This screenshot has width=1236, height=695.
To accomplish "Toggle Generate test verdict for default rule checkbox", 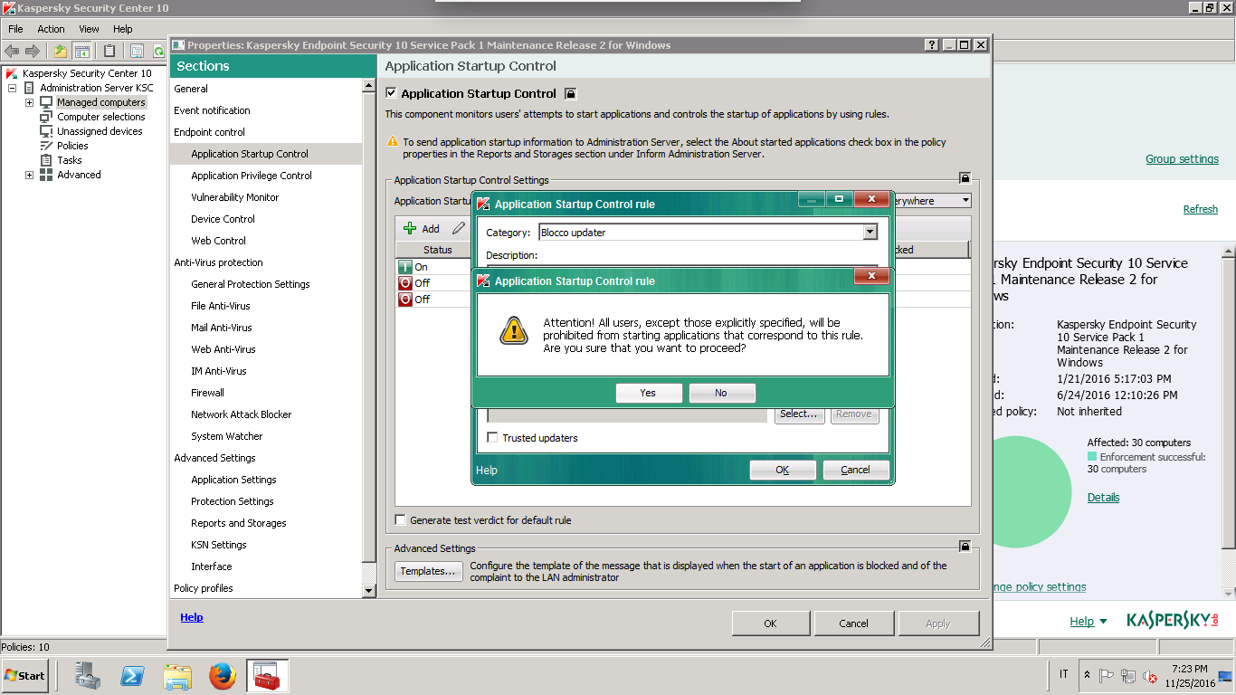I will [401, 520].
